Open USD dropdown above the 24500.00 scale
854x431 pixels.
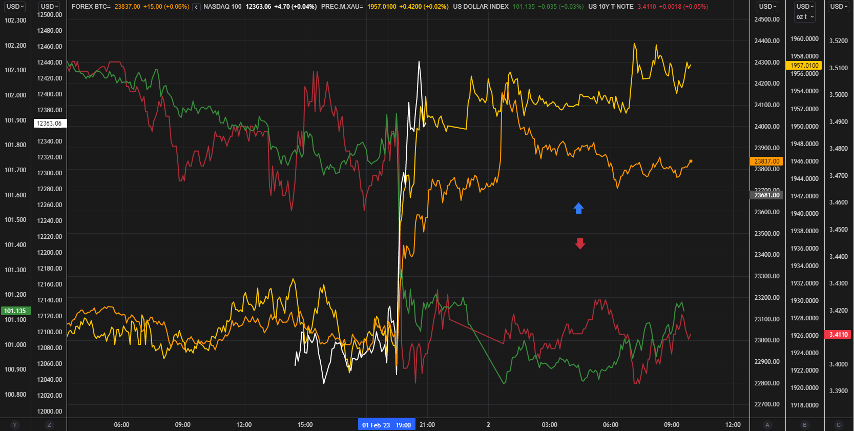(x=767, y=7)
